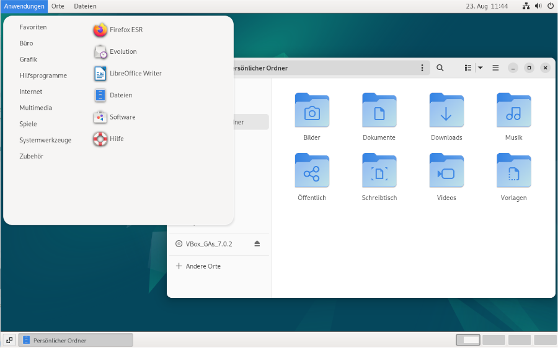Open Evolution mail application
The height and width of the screenshot is (348, 558).
pos(115,51)
